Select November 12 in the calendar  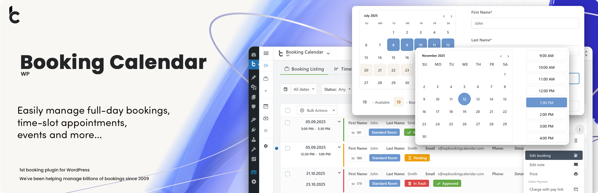click(465, 99)
